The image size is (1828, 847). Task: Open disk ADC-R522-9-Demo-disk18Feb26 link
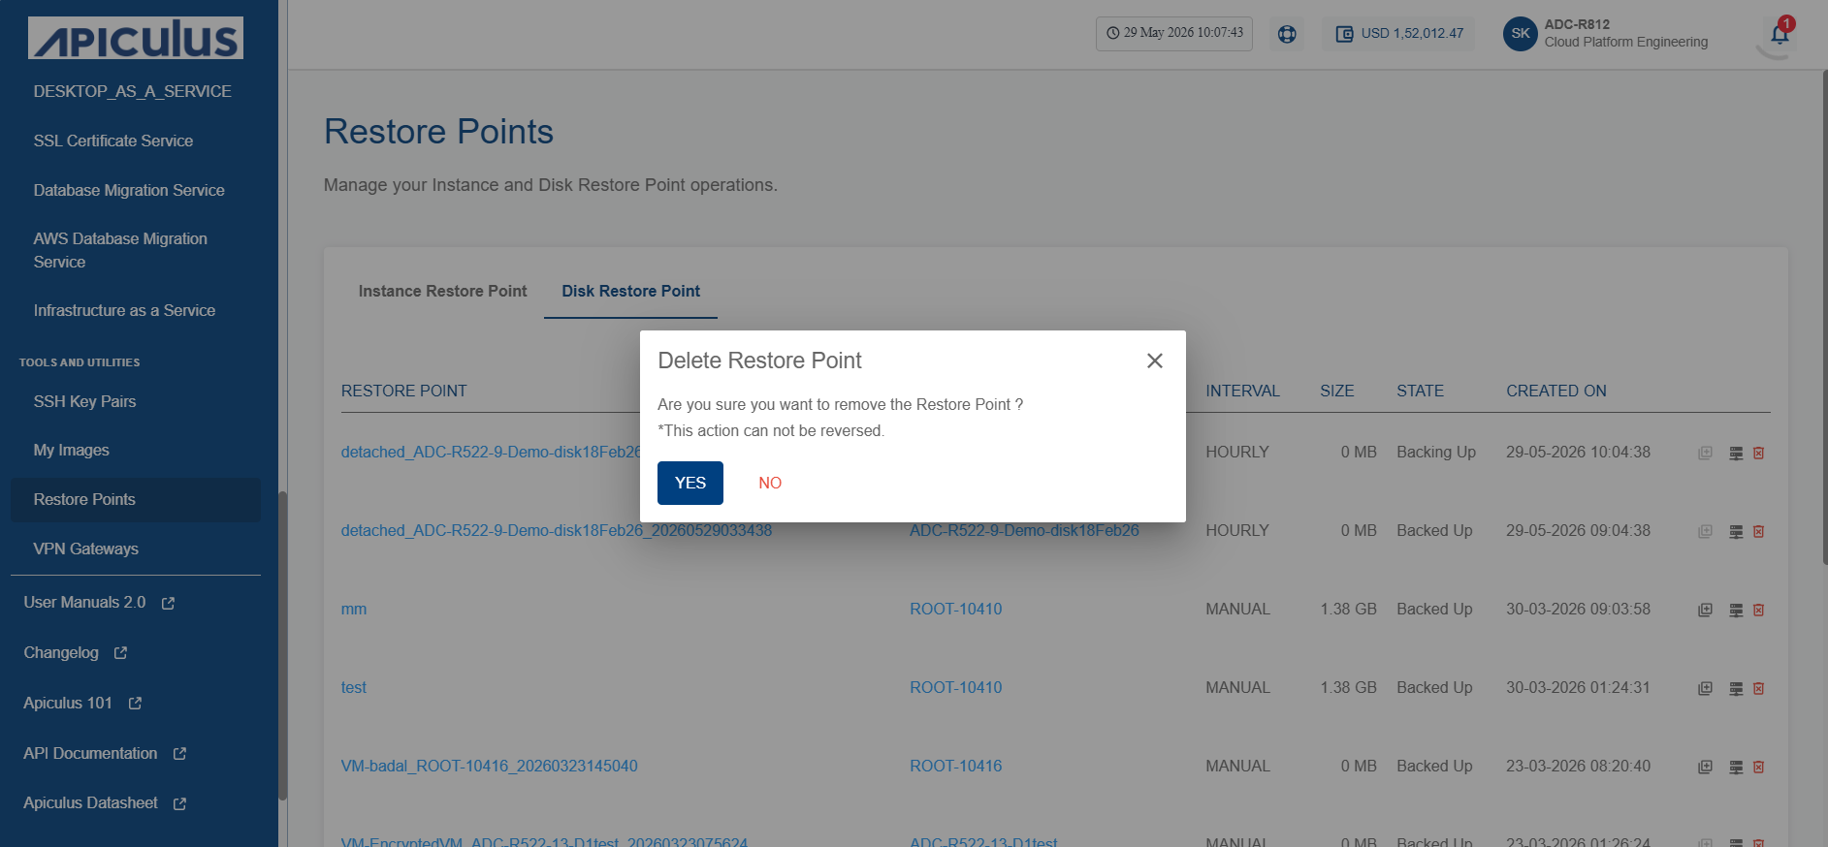click(1024, 530)
